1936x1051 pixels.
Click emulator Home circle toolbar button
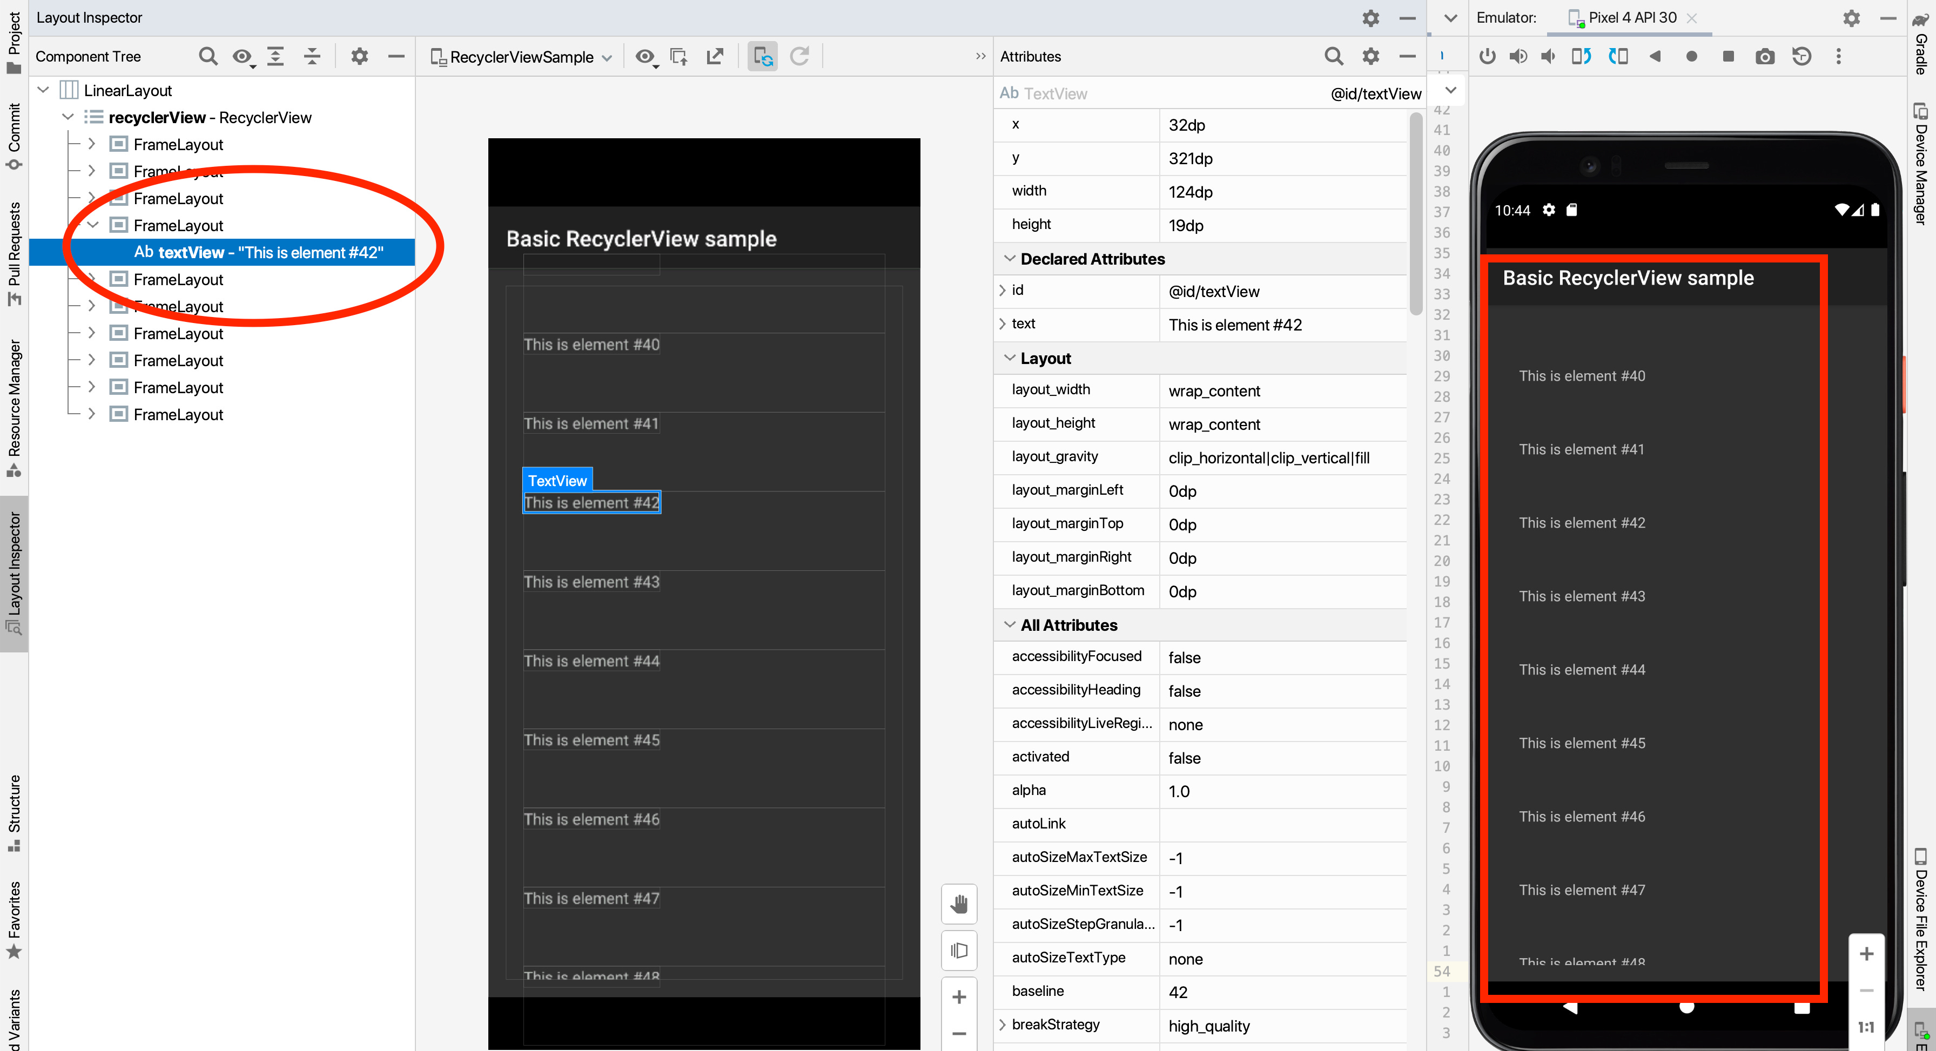tap(1692, 56)
